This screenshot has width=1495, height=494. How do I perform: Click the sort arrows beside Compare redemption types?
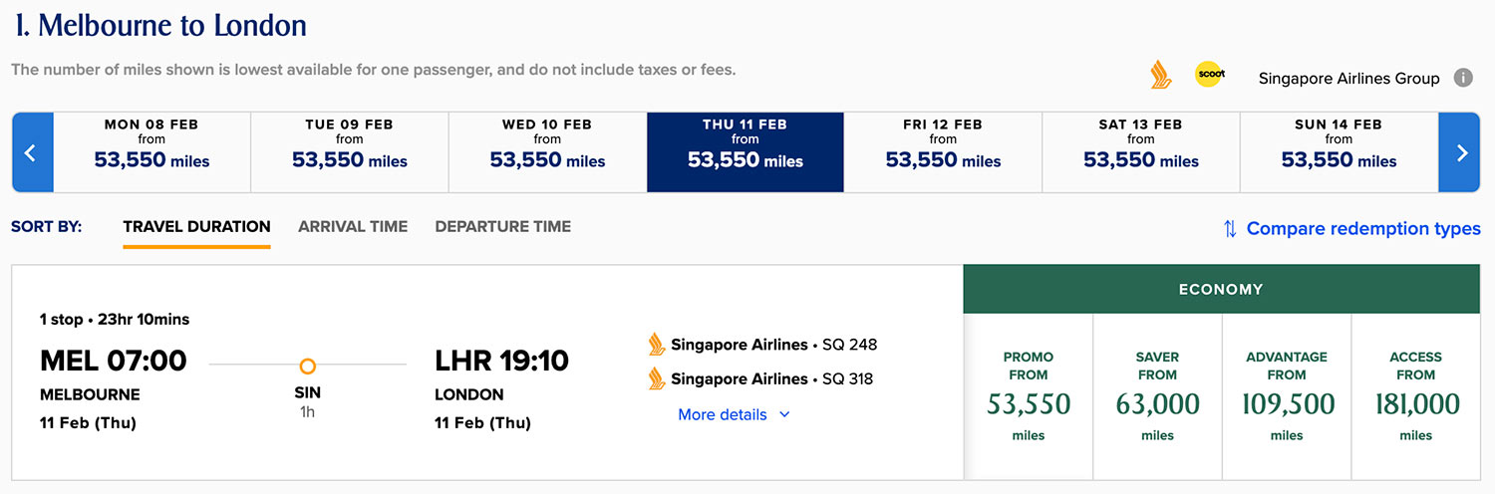click(1230, 229)
